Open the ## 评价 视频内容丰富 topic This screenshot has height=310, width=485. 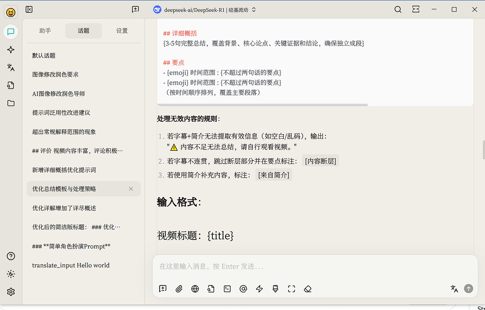click(83, 151)
